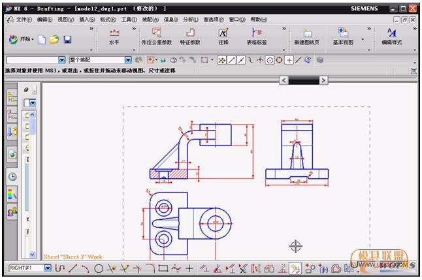The width and height of the screenshot is (422, 280).
Task: Click the 编辑样式 edit style button
Action: click(391, 37)
